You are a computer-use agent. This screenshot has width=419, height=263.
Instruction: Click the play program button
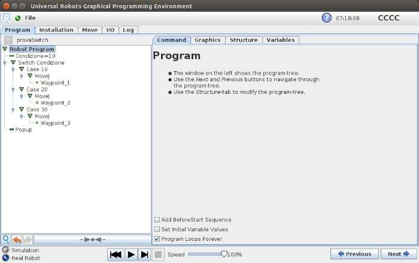click(x=131, y=255)
